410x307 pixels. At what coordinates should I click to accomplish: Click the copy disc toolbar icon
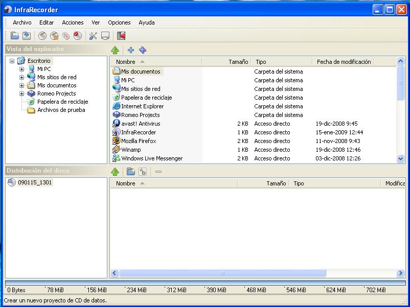(66, 36)
